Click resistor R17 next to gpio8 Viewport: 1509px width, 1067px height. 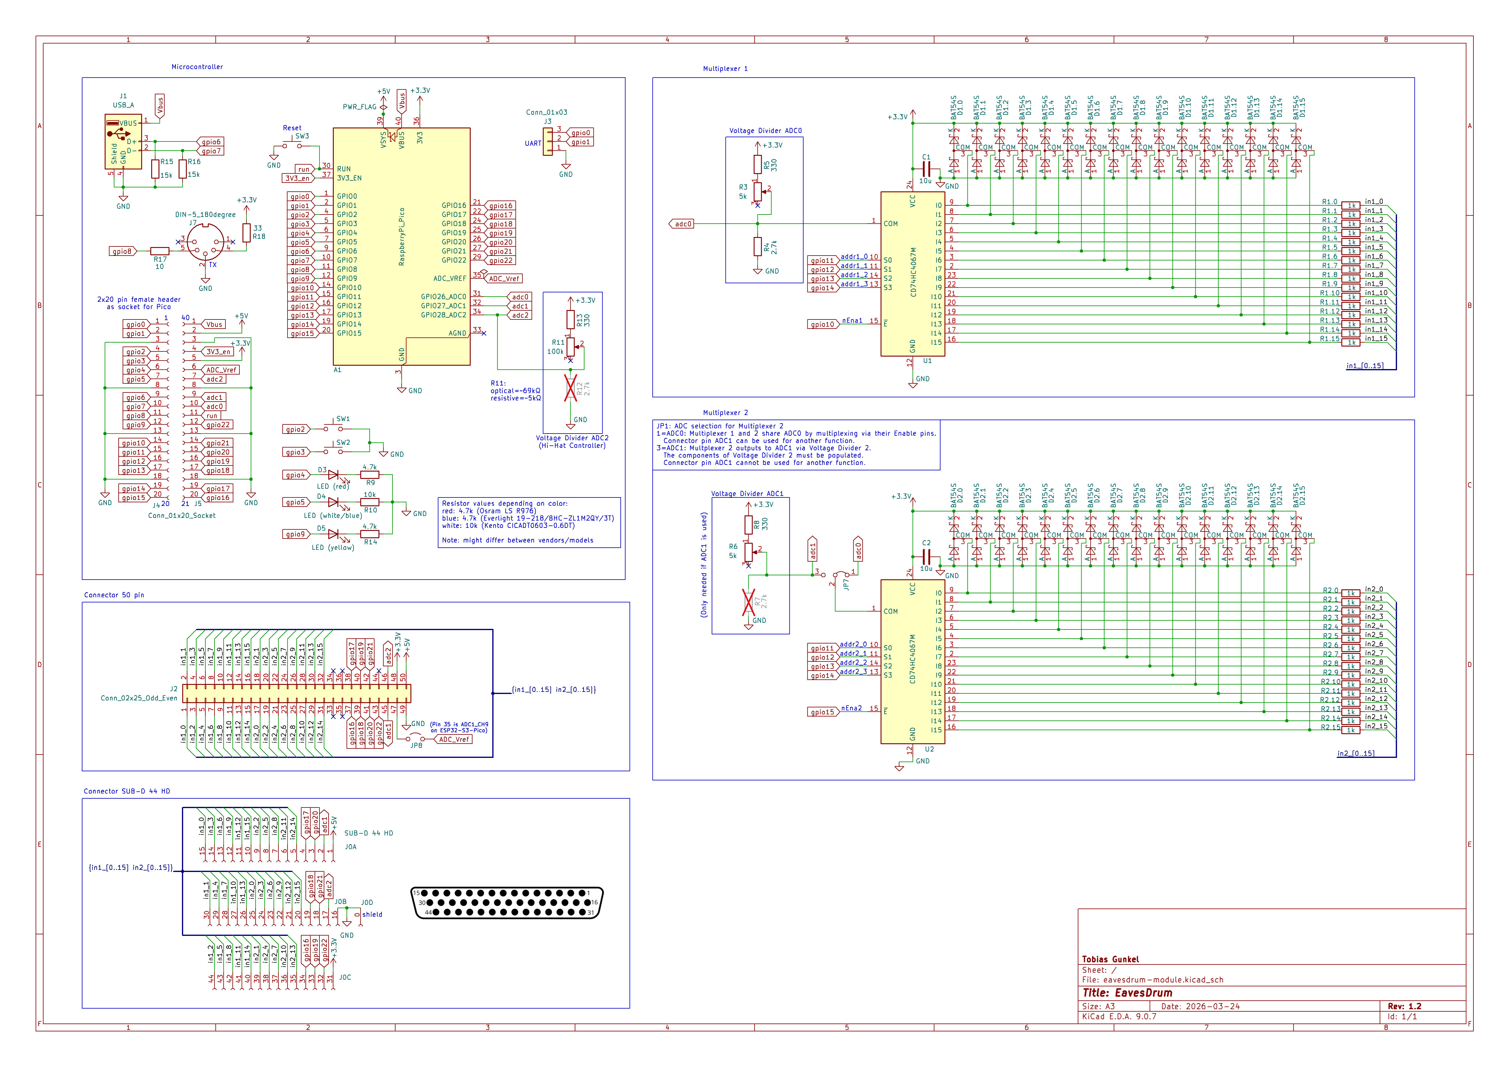point(160,251)
